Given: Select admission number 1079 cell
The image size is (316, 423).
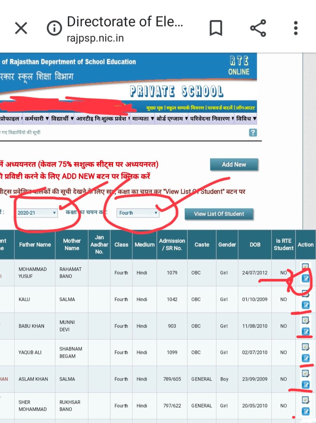Looking at the screenshot, I should 172,273.
